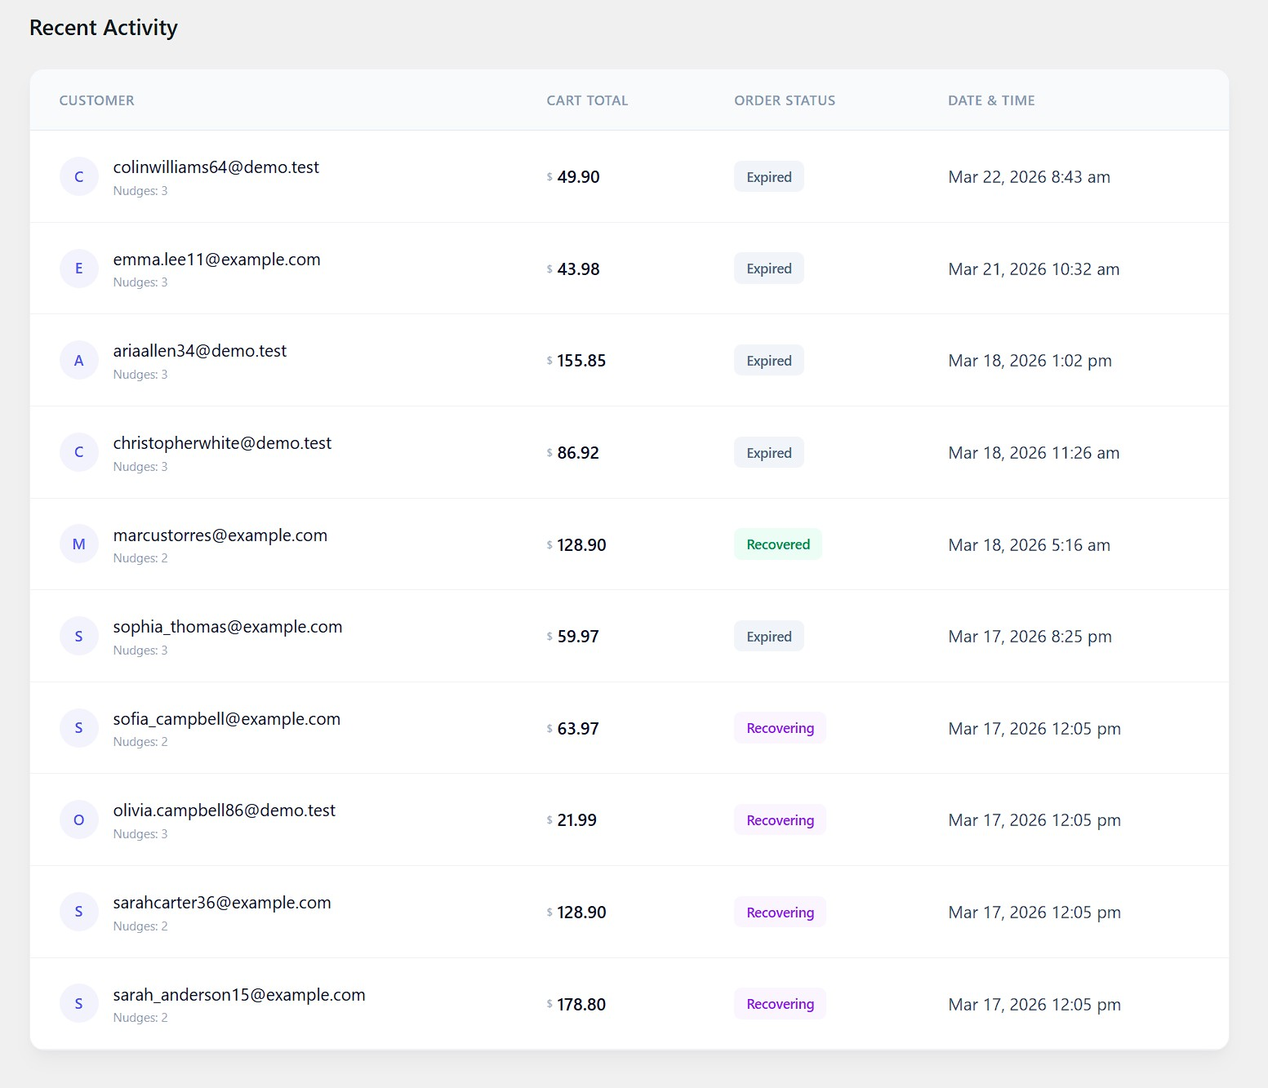This screenshot has width=1268, height=1088.
Task: Click the green Recovered status badge
Action: click(777, 544)
